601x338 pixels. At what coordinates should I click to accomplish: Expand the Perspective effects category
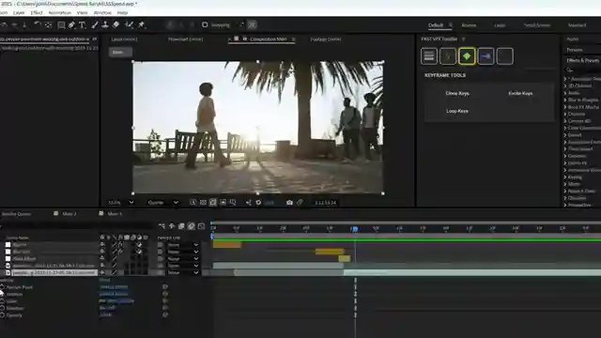coord(565,205)
